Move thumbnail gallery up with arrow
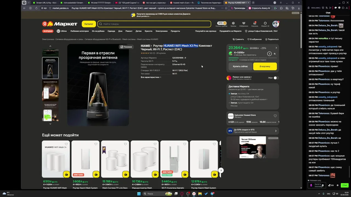This screenshot has height=197, width=351. tap(50, 46)
